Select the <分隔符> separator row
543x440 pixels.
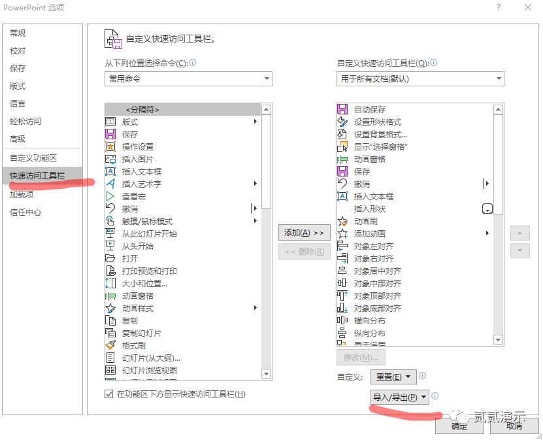click(x=183, y=109)
